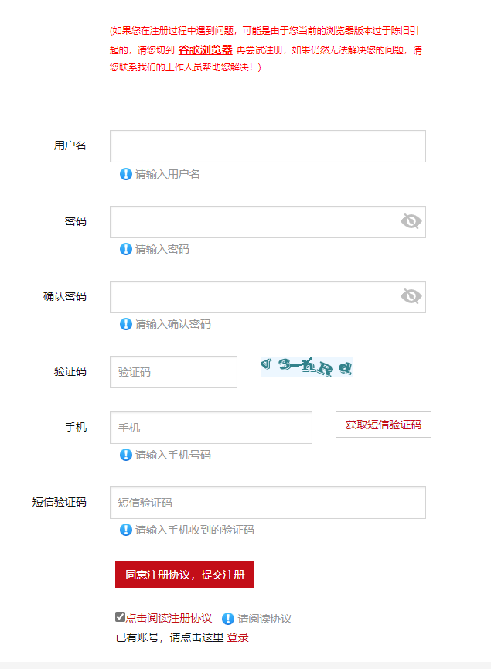
Task: Refresh the captcha image
Action: pyautogui.click(x=306, y=367)
